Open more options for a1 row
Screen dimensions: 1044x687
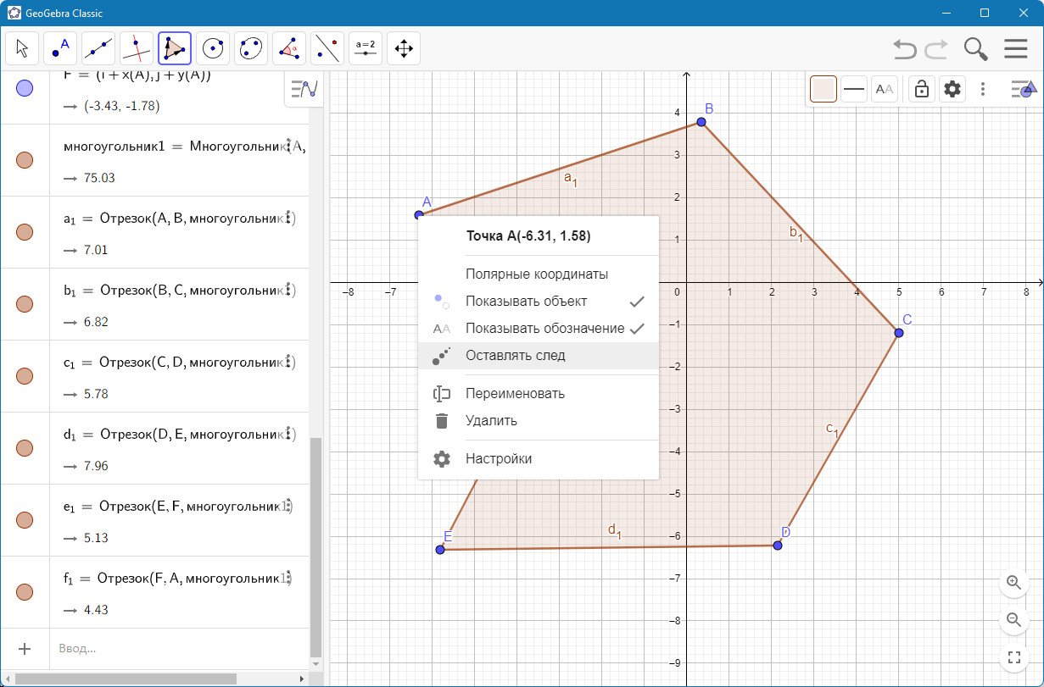coord(289,218)
